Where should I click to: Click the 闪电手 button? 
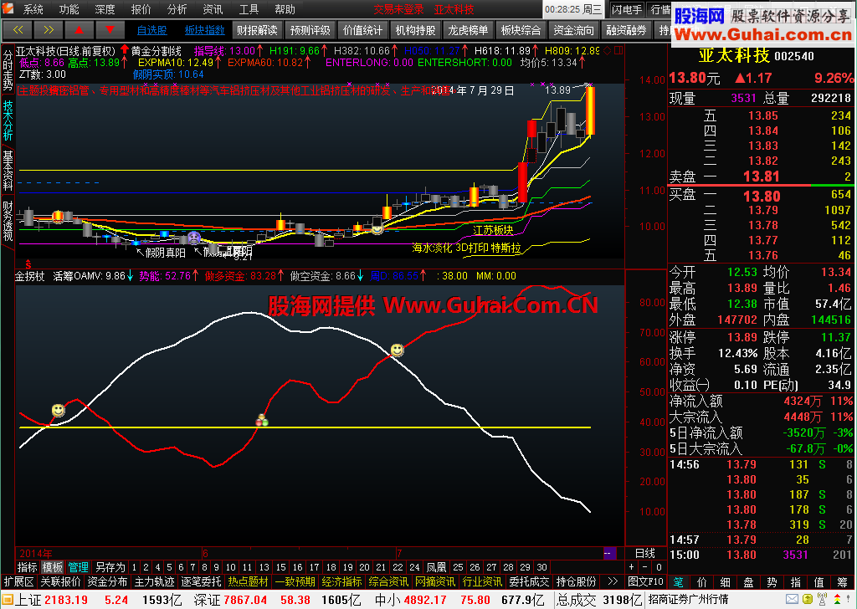point(626,9)
